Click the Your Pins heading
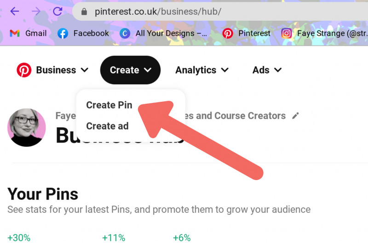Viewport: 368px width, 245px height. (43, 194)
